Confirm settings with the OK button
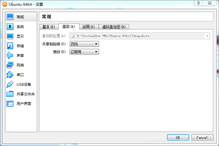 click(x=178, y=138)
